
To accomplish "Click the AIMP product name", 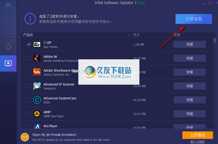I will tap(47, 112).
